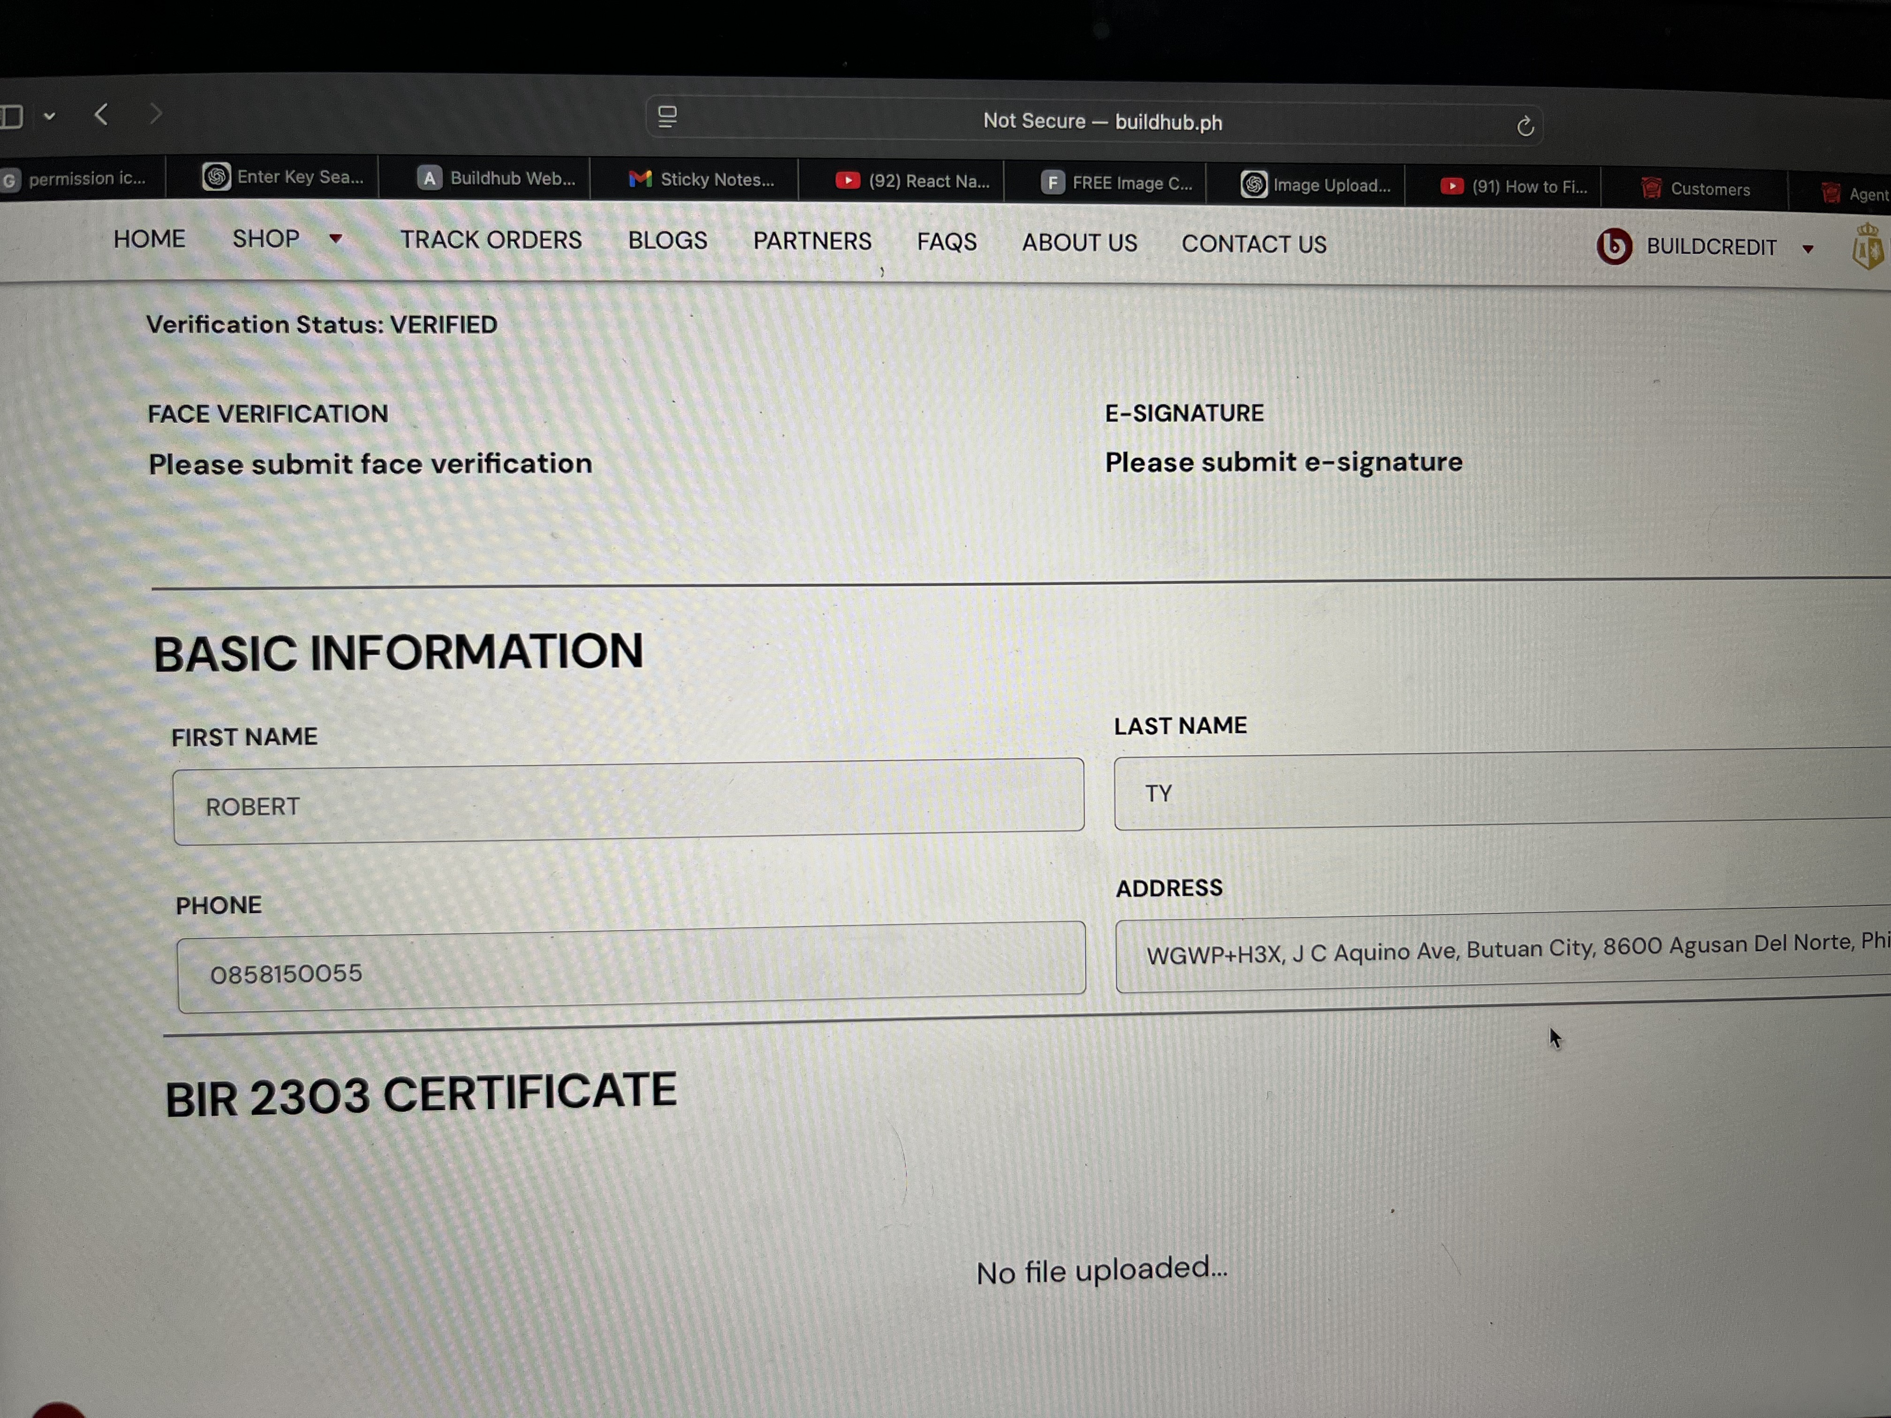Expand the SHOP dropdown arrow
This screenshot has width=1891, height=1418.
click(x=336, y=239)
